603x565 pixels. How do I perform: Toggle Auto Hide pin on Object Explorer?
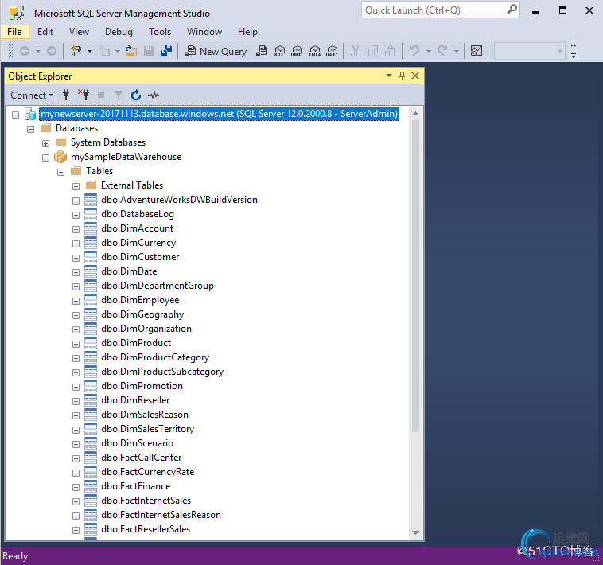coord(403,76)
